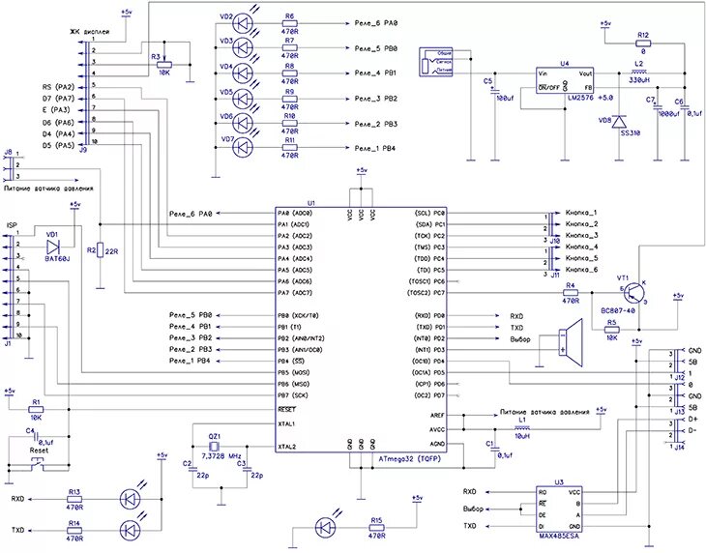The height and width of the screenshot is (553, 706).
Task: Select the '7,3728 MHz' crystal value
Action: click(x=221, y=455)
